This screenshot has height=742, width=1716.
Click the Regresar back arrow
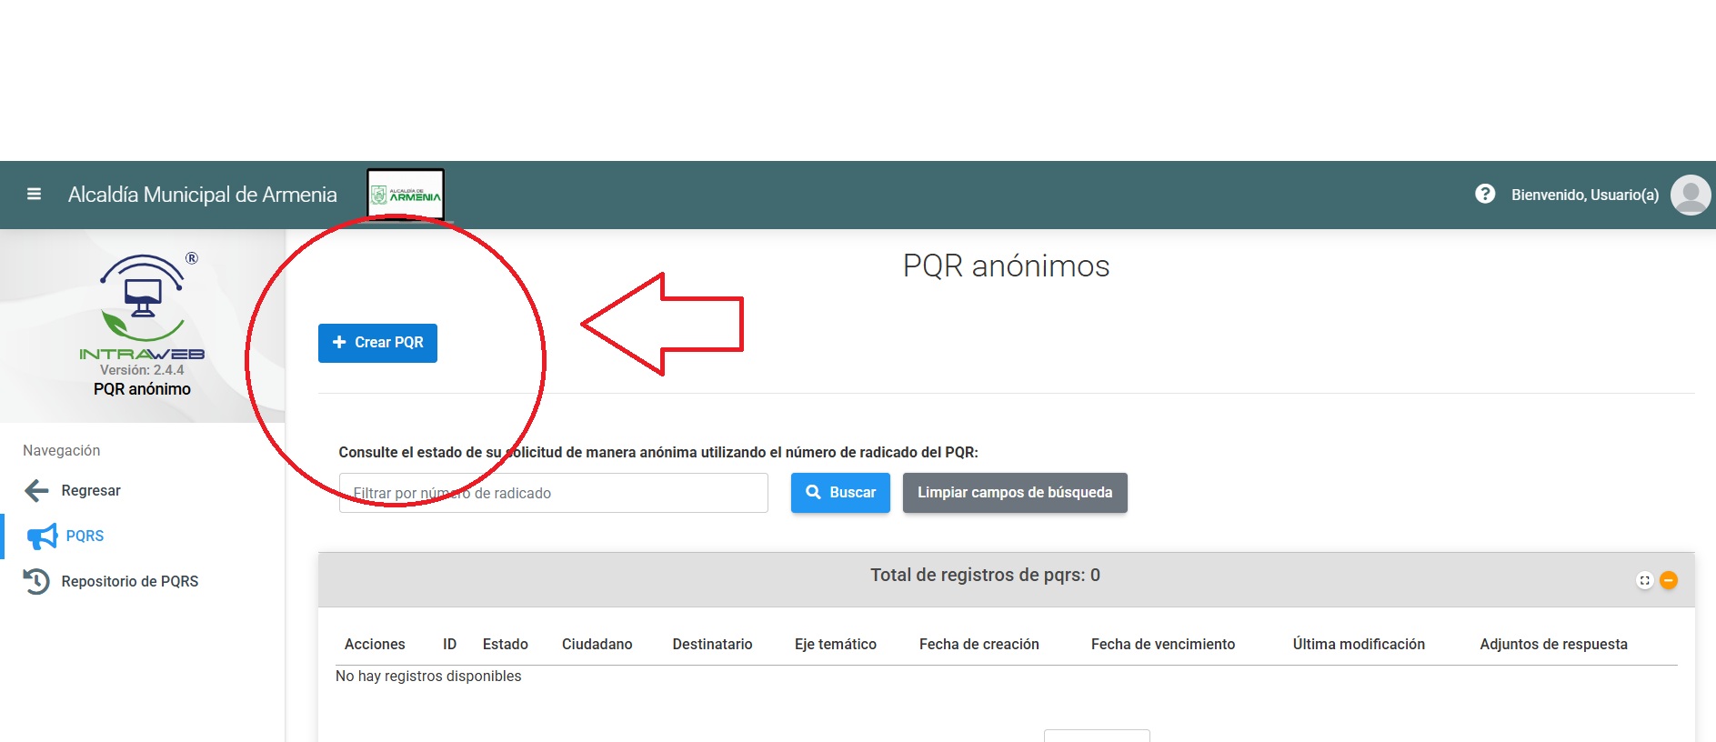pyautogui.click(x=36, y=491)
